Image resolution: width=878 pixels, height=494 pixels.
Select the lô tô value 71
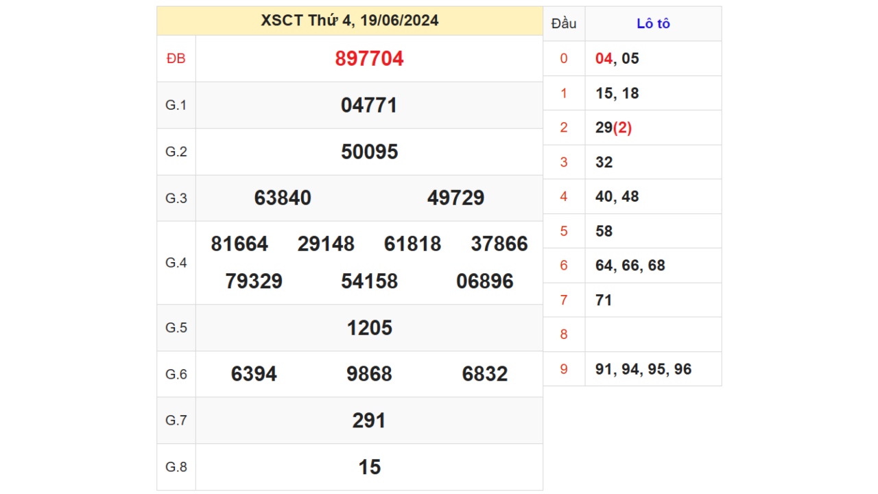(x=604, y=300)
